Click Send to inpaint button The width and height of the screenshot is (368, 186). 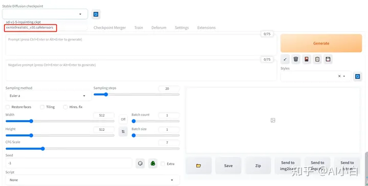(x=317, y=166)
